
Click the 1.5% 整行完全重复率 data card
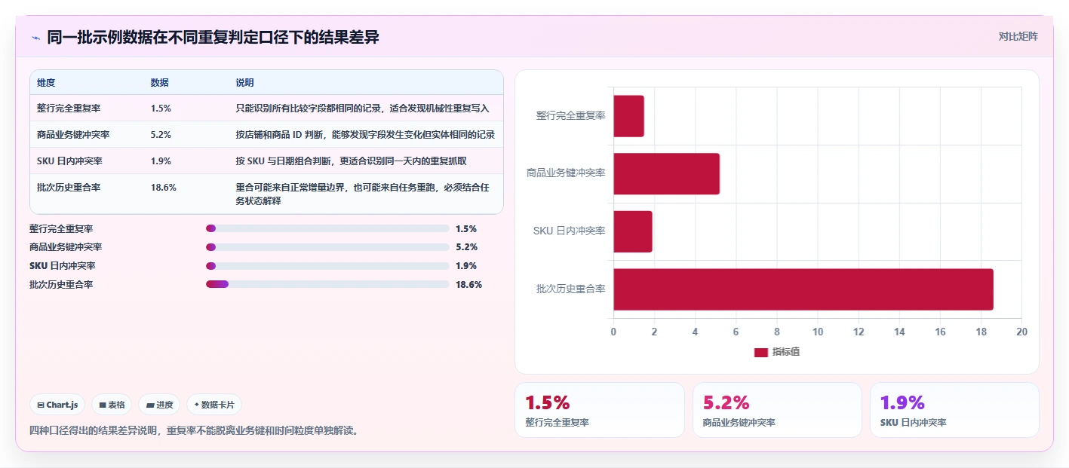click(x=600, y=410)
